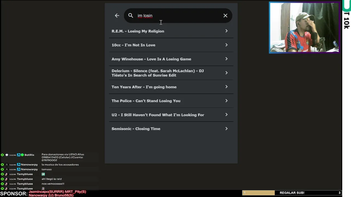Click sponsor names Jazmincapo(SURRR) MRT_Pity(S)

[57, 192]
